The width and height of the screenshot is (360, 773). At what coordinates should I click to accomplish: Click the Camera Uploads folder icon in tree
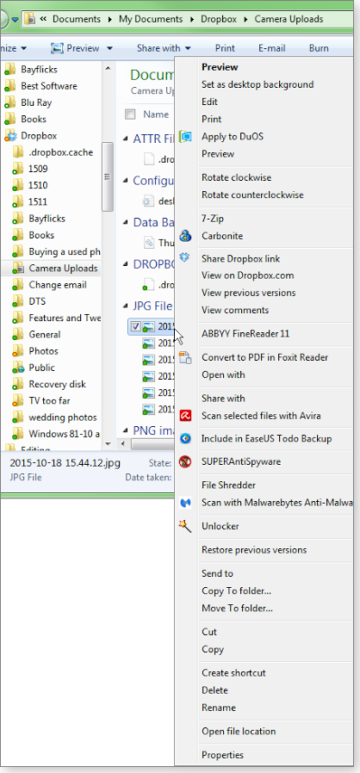point(18,269)
